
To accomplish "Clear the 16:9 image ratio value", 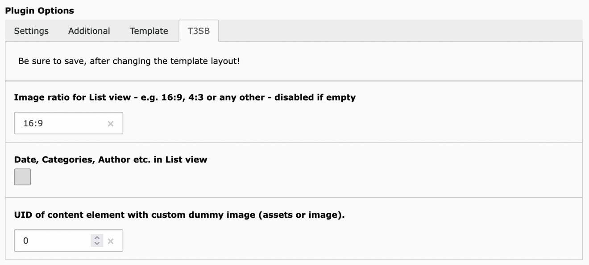I will point(111,123).
